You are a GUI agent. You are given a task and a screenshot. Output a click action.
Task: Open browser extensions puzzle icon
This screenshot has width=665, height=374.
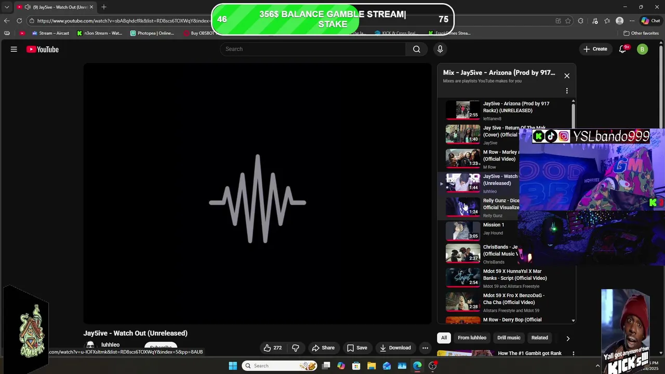click(581, 21)
